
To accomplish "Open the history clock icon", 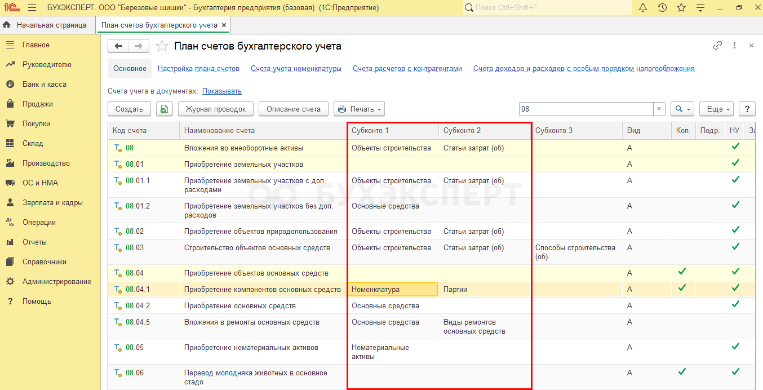I will 662,8.
